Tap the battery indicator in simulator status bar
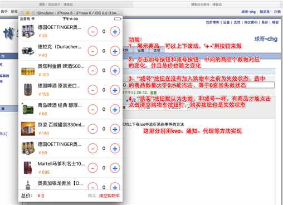Image resolution: width=283 pixels, height=205 pixels. (118, 19)
